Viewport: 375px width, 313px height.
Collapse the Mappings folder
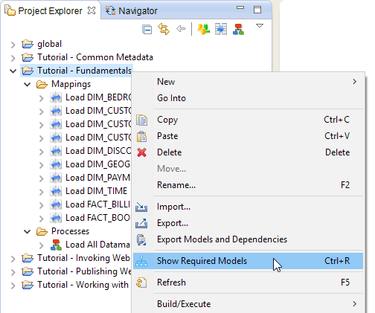coord(28,85)
